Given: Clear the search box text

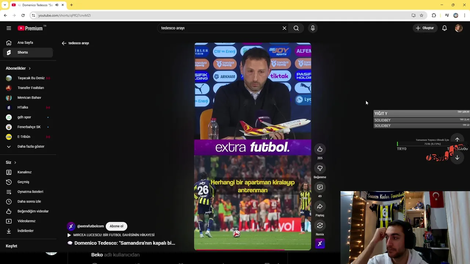Looking at the screenshot, I should (284, 28).
